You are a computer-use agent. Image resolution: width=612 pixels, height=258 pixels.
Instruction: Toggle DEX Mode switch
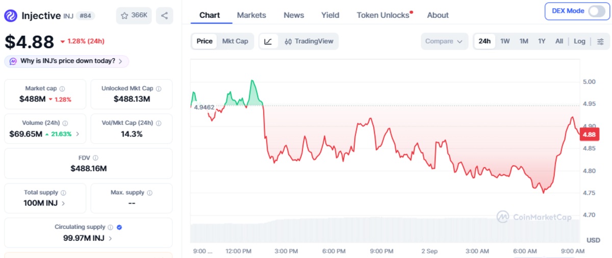(x=596, y=11)
